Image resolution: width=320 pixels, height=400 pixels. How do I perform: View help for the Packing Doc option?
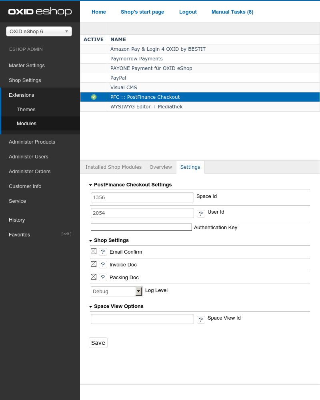click(x=103, y=277)
